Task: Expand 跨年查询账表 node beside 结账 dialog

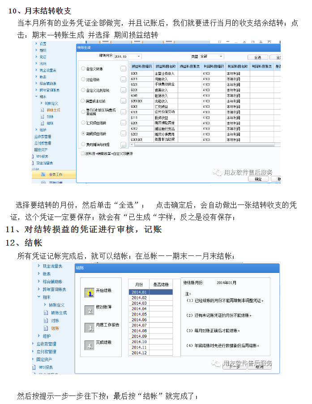Action: click(38, 289)
